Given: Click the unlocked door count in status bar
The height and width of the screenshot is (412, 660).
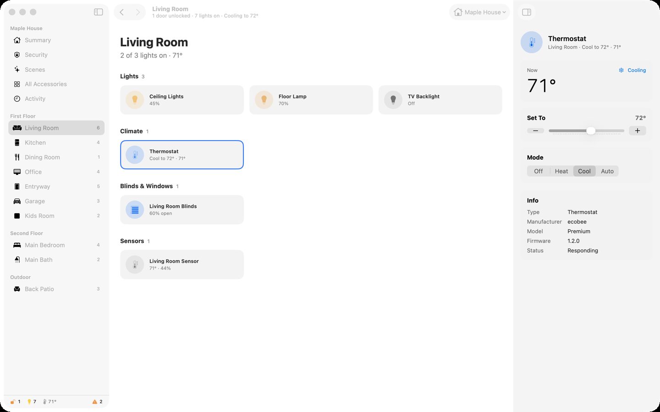Looking at the screenshot, I should [x=15, y=401].
